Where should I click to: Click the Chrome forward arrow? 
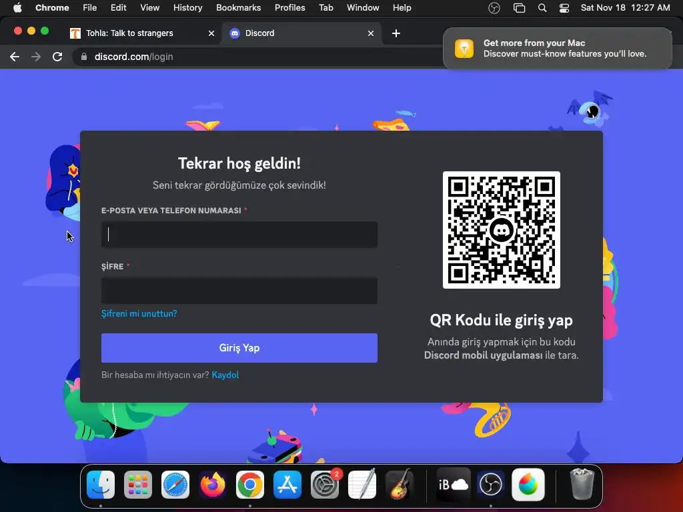[x=36, y=57]
